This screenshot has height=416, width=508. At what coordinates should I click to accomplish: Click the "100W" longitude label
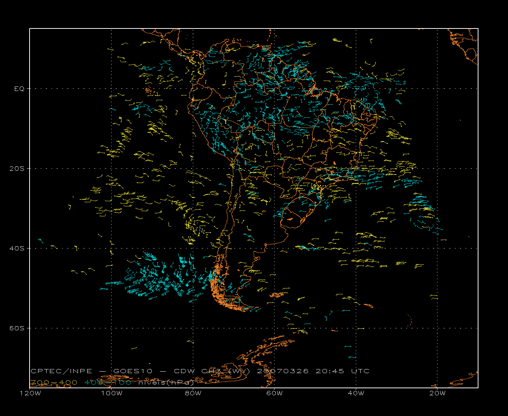[112, 393]
